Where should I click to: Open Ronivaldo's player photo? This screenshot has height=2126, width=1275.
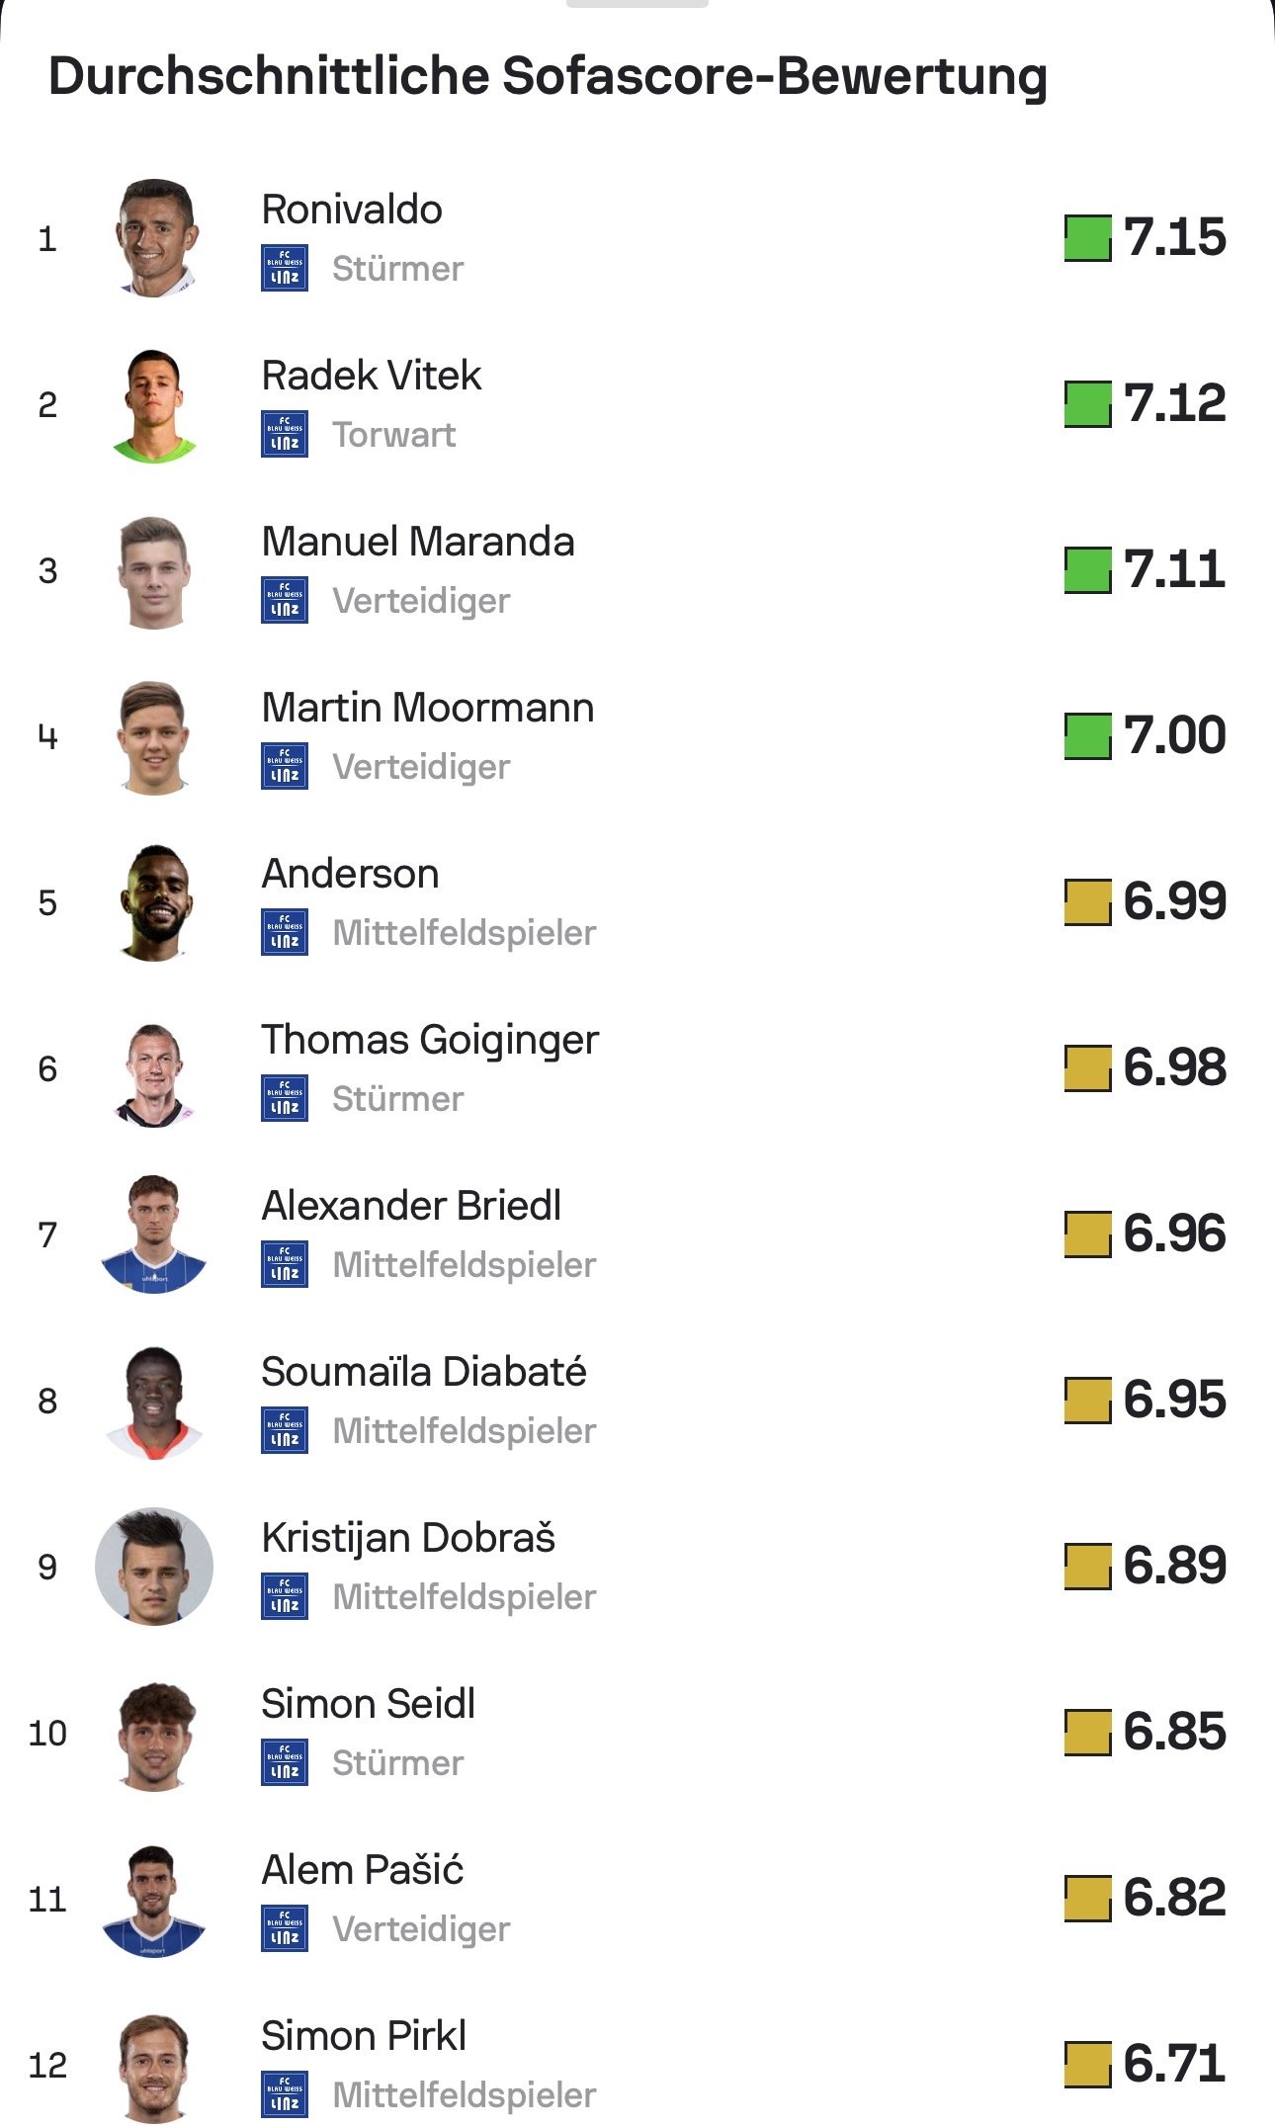point(154,238)
